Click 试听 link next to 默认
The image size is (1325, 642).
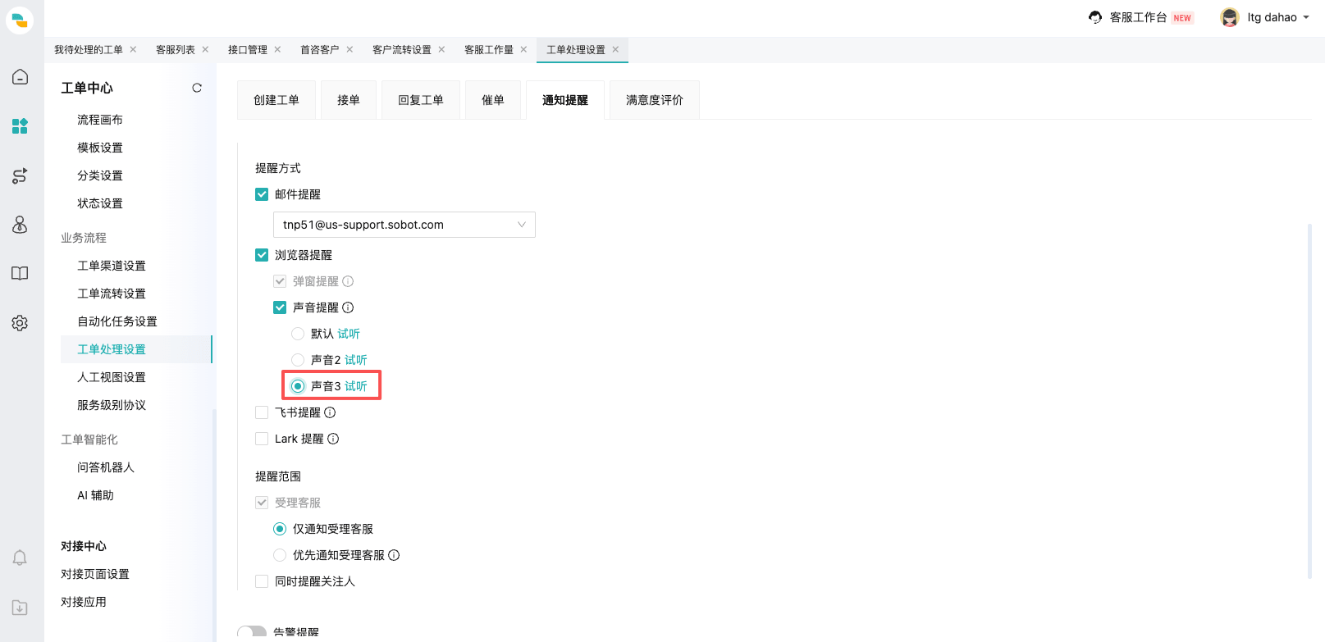point(349,334)
